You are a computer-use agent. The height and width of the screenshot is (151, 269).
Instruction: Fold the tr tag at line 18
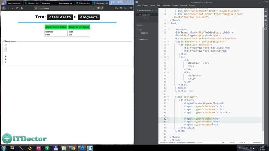pos(168,45)
